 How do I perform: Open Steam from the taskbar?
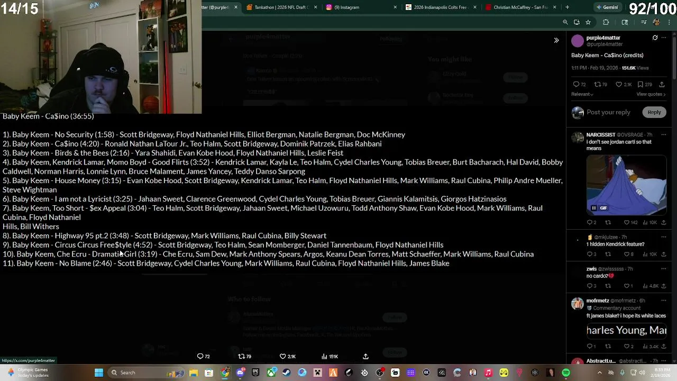(287, 373)
